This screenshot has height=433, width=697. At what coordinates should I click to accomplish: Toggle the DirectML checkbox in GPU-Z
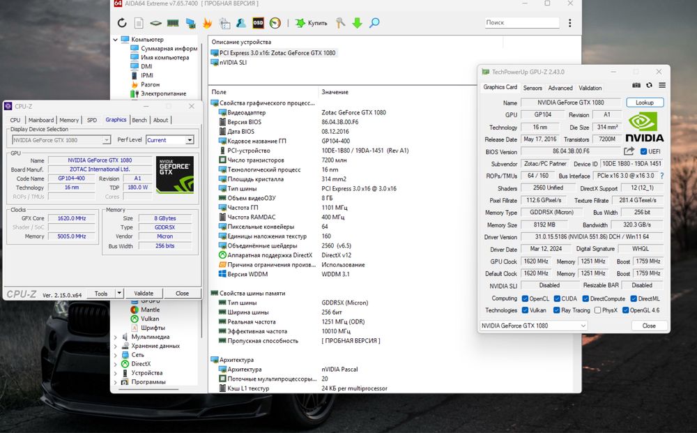click(634, 298)
